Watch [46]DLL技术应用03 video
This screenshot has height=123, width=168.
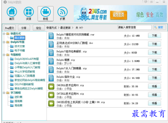[155, 86]
